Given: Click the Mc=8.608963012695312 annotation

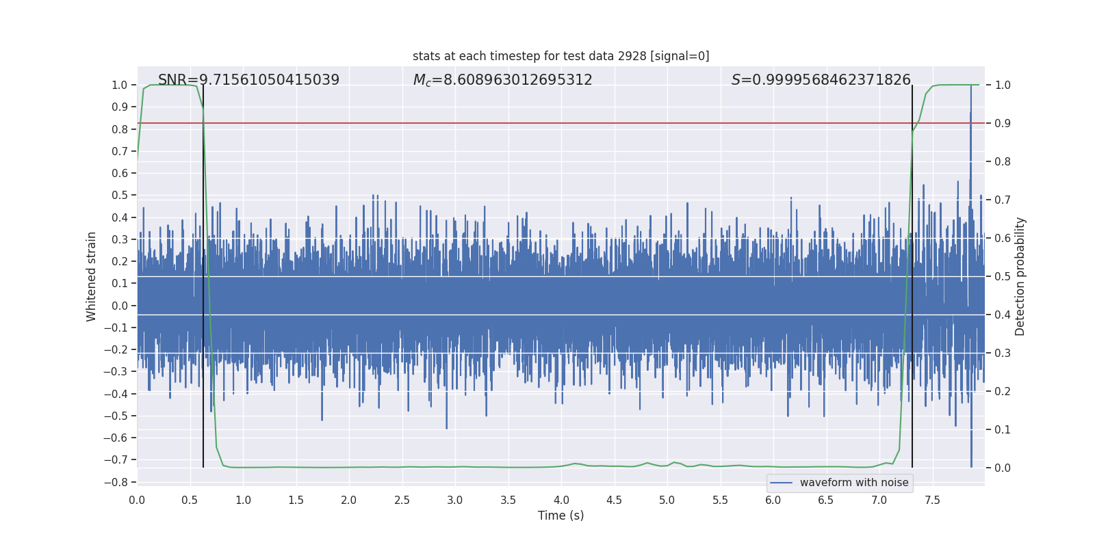Looking at the screenshot, I should [x=503, y=80].
